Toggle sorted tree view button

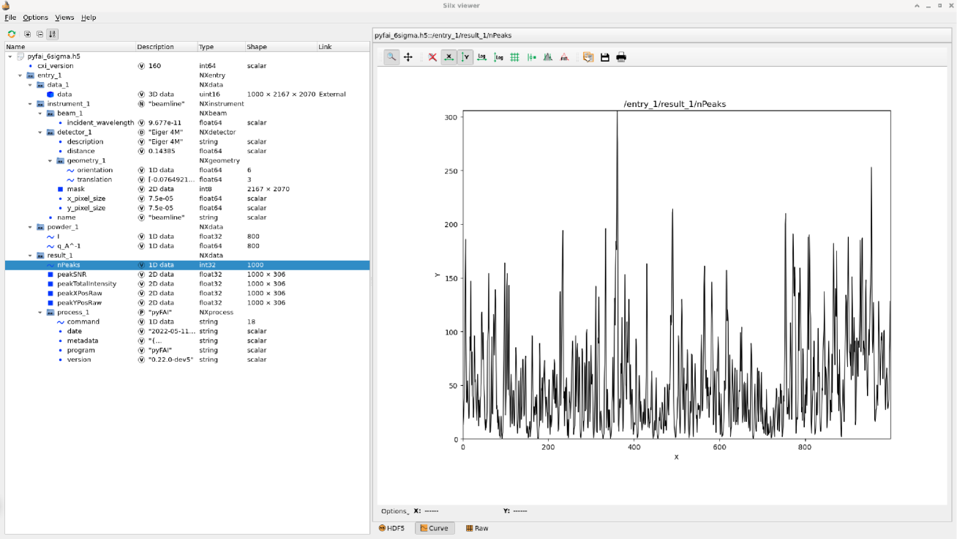52,34
